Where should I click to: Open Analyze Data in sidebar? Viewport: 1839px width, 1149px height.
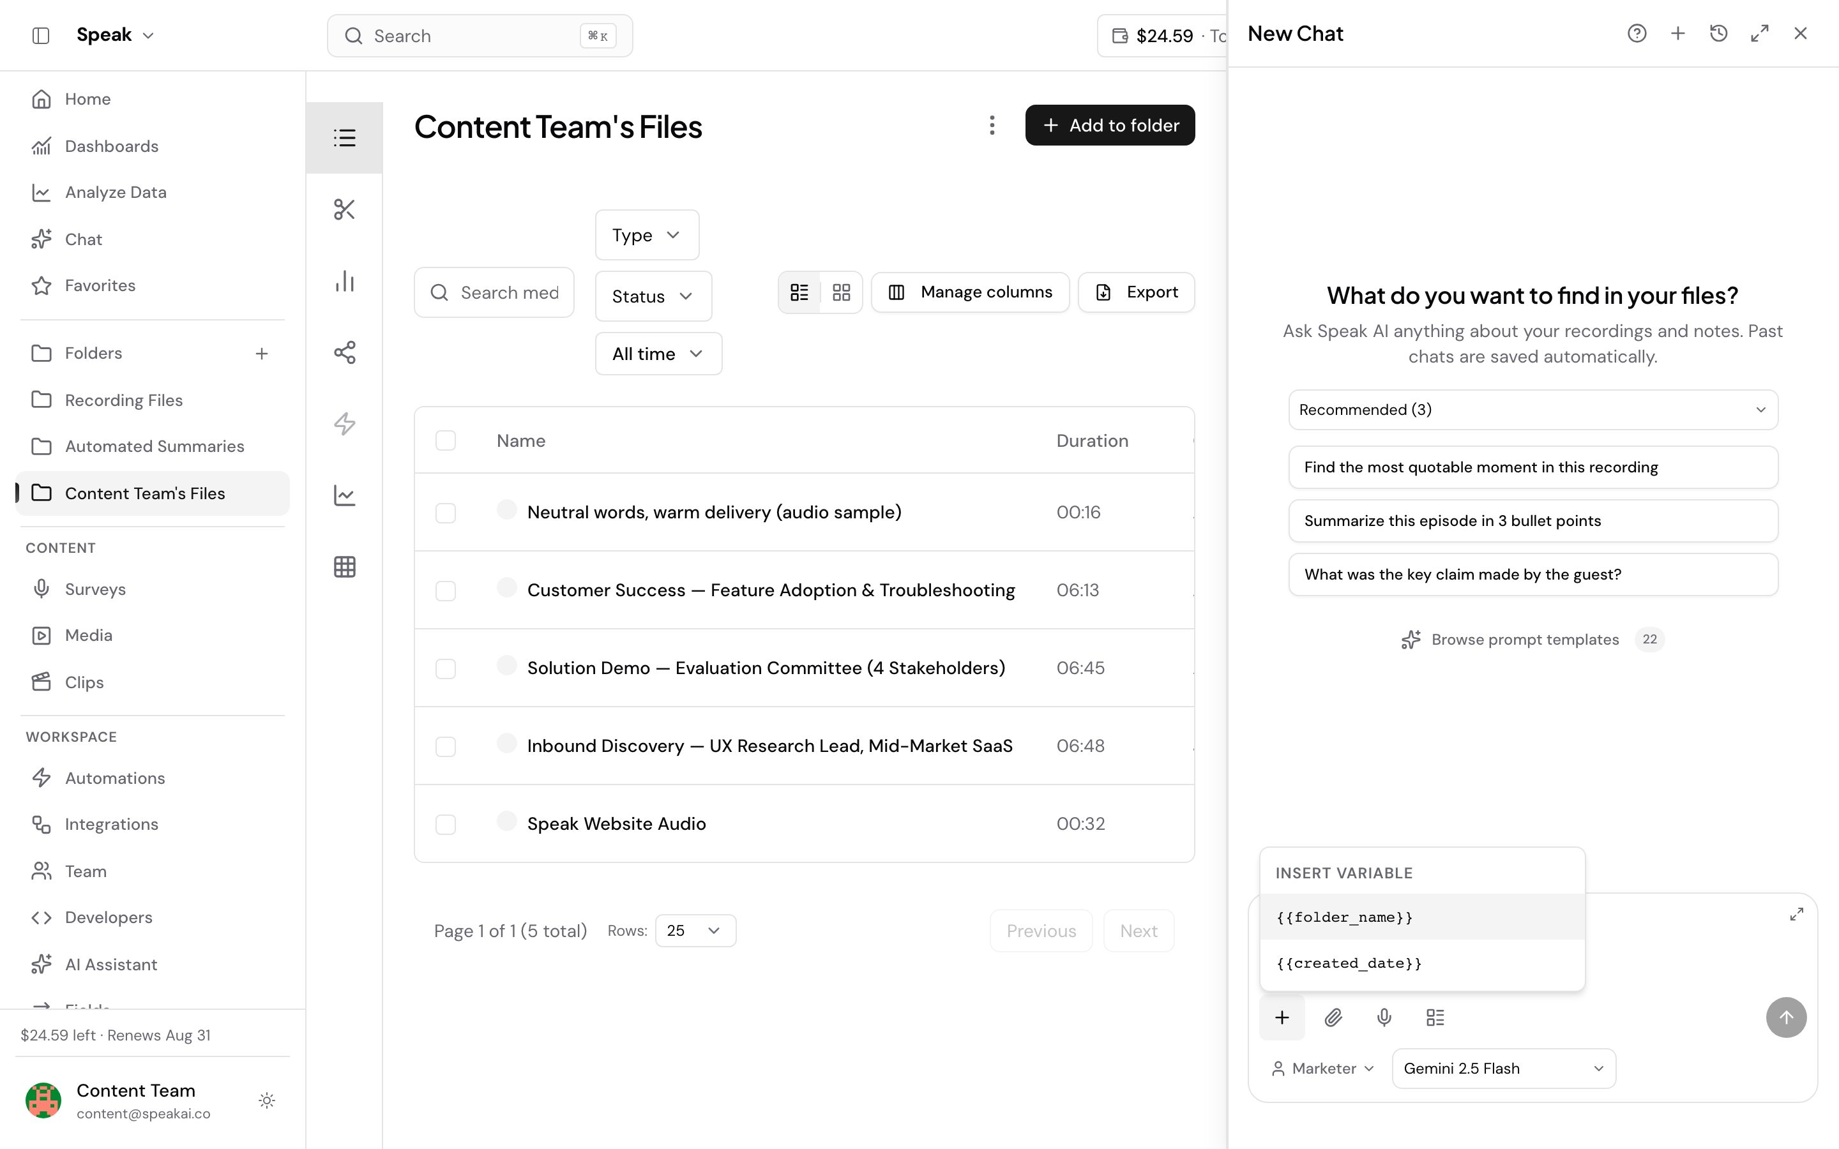point(152,192)
